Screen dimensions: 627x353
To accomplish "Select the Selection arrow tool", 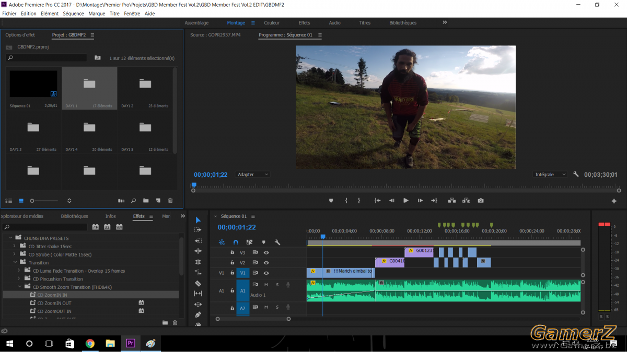I will click(x=198, y=220).
